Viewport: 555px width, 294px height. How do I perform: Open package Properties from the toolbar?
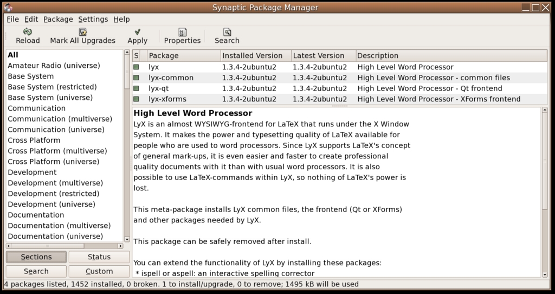tap(182, 32)
